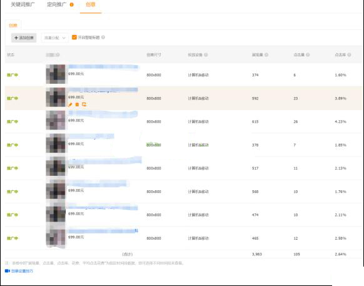Click the 添加创意 button
The width and height of the screenshot is (364, 286).
pos(24,38)
